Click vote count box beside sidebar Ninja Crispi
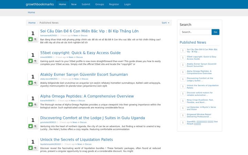 click(x=183, y=101)
